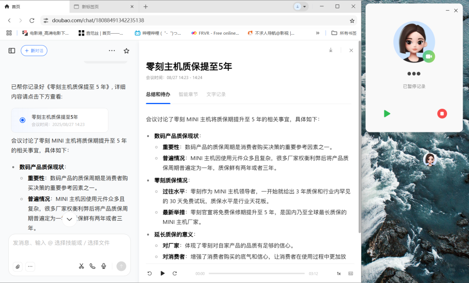Select the scissors screenshot tool
This screenshot has width=469, height=283.
(82, 266)
